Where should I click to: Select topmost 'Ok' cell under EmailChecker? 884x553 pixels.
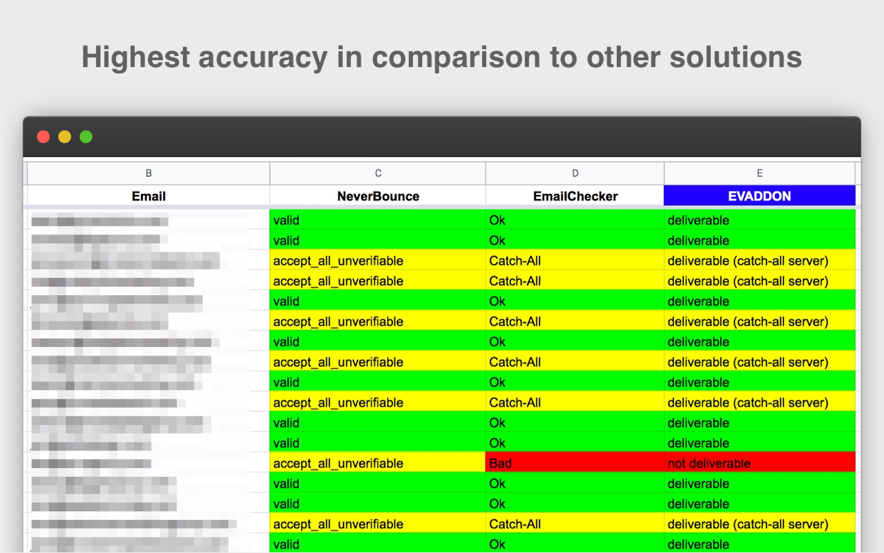point(575,220)
